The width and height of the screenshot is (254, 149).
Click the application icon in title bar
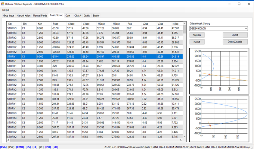(2, 4)
